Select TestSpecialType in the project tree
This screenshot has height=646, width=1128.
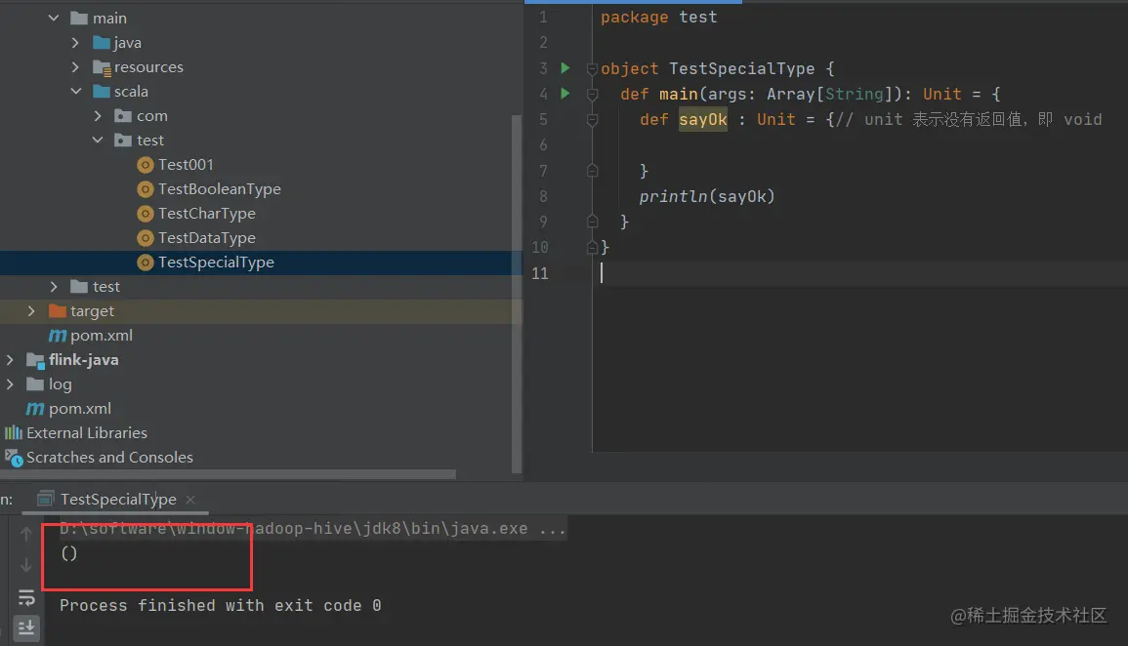[216, 263]
